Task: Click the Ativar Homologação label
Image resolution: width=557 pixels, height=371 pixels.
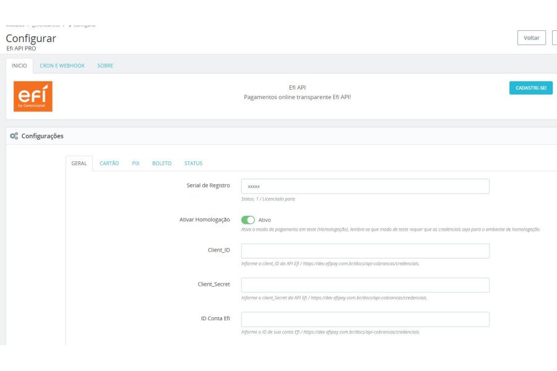Action: (x=205, y=220)
